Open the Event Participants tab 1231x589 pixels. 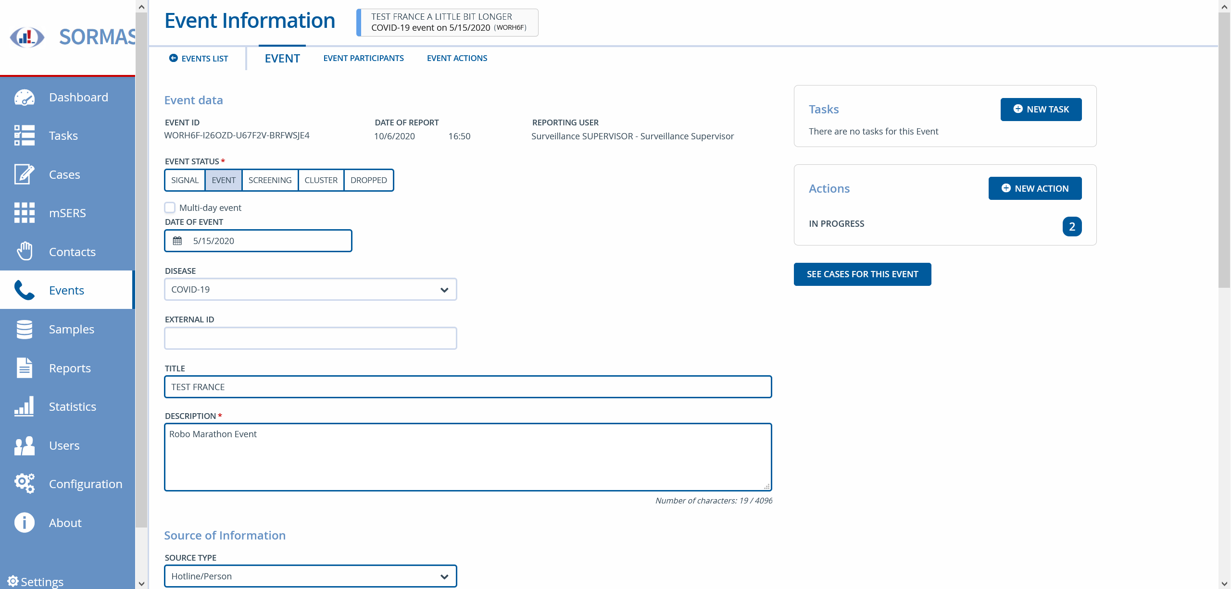tap(364, 58)
